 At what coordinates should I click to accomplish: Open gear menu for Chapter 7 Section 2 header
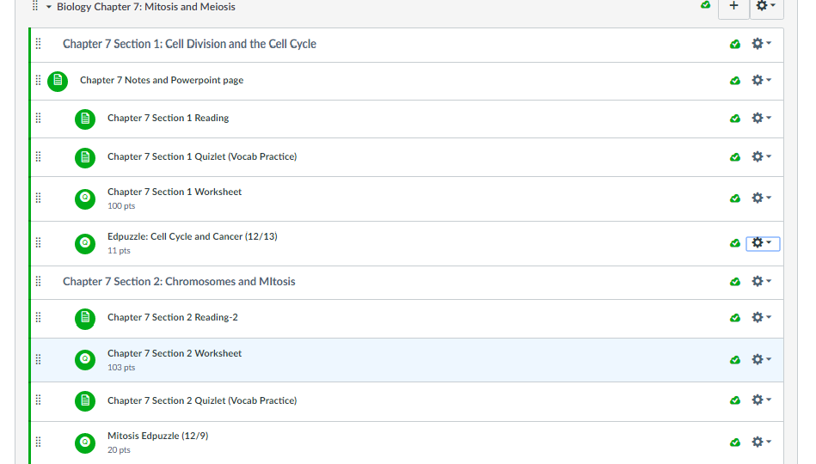click(762, 282)
